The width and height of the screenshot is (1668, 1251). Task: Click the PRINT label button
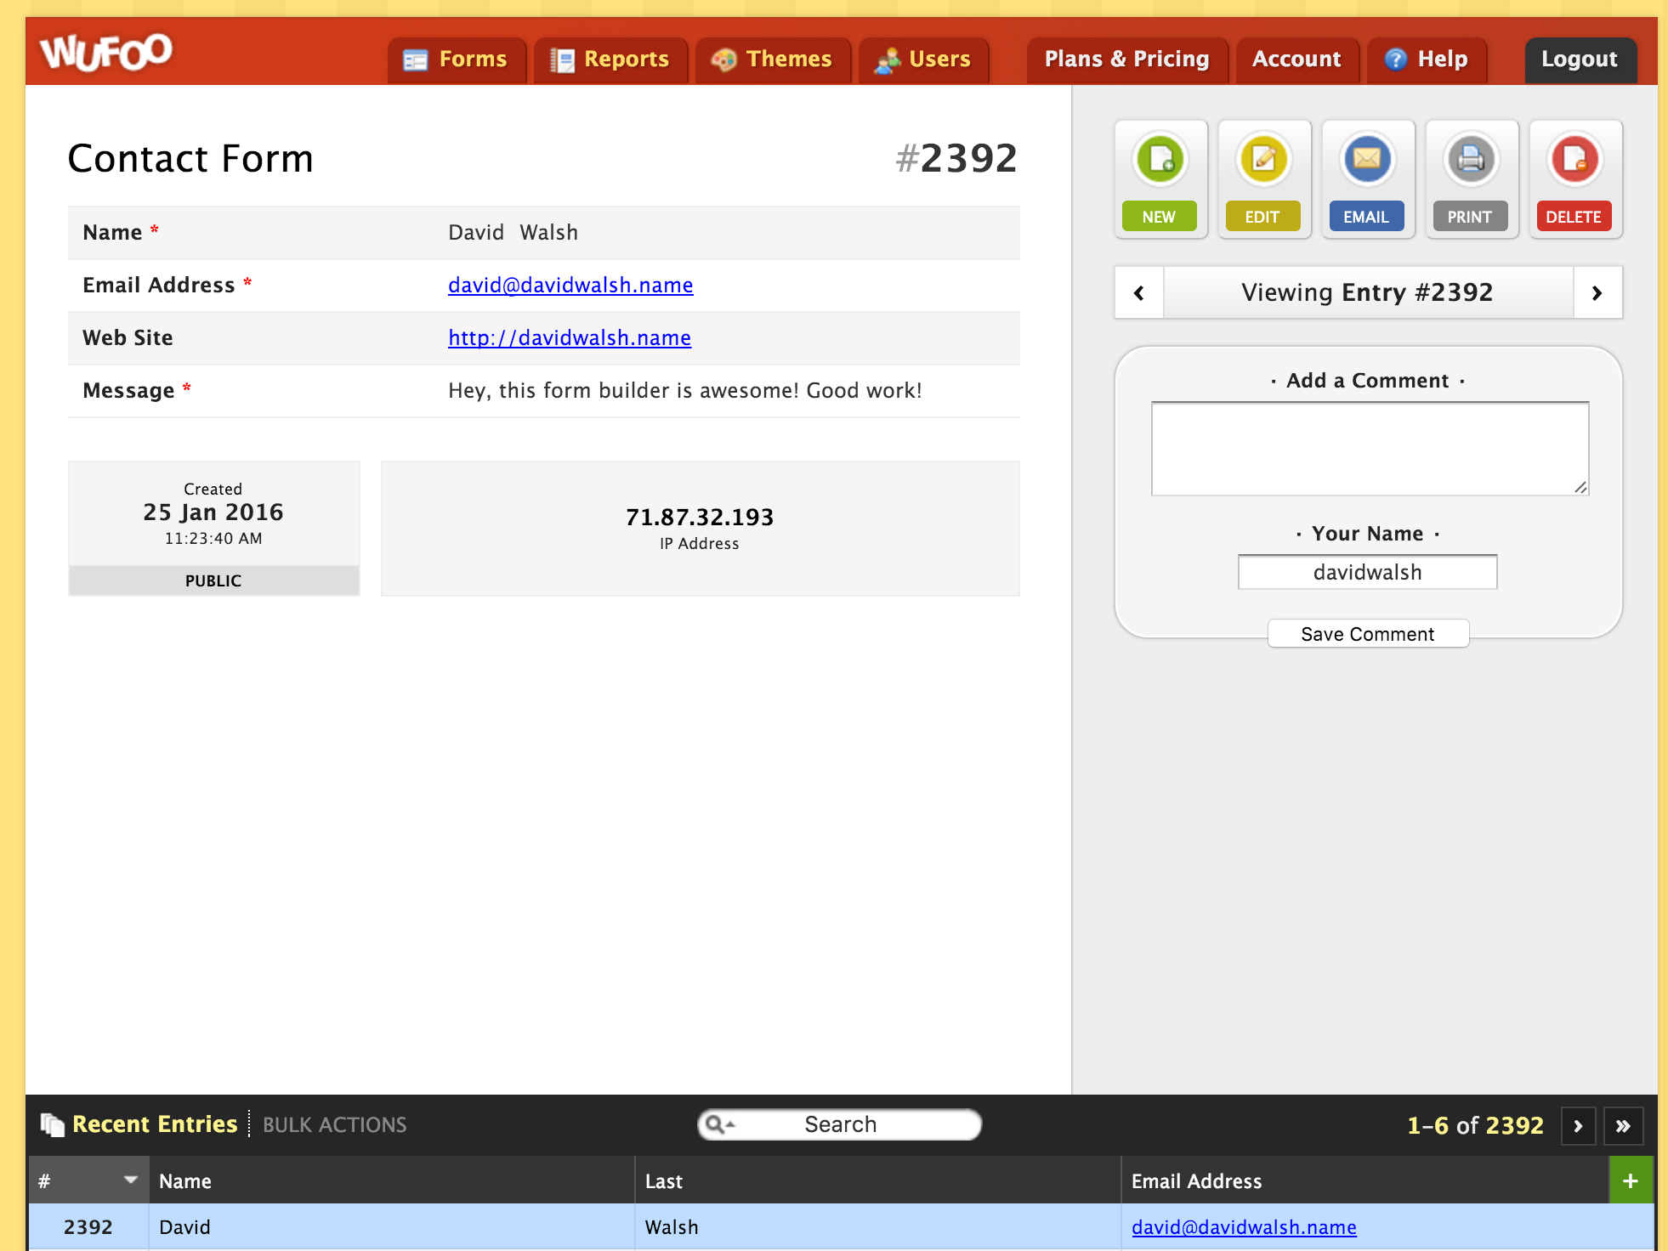pyautogui.click(x=1471, y=217)
